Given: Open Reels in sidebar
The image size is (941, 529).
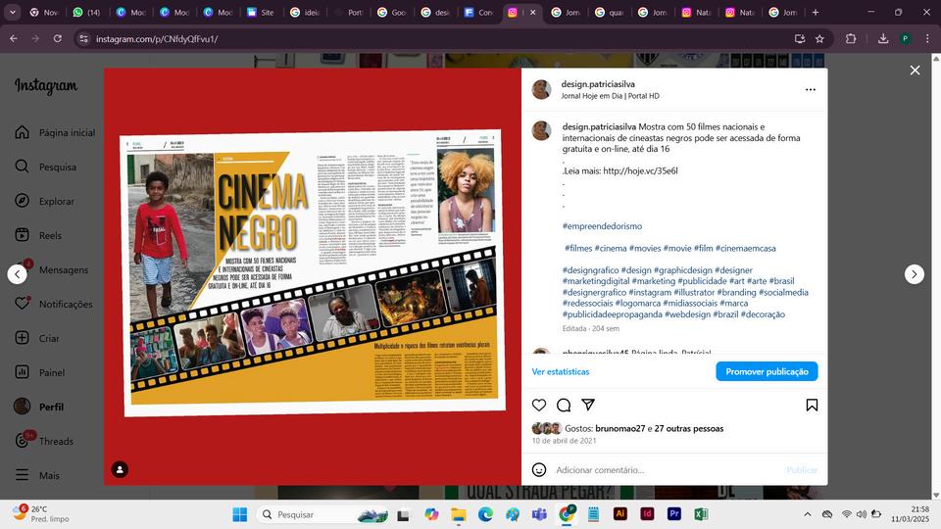Looking at the screenshot, I should (39, 235).
